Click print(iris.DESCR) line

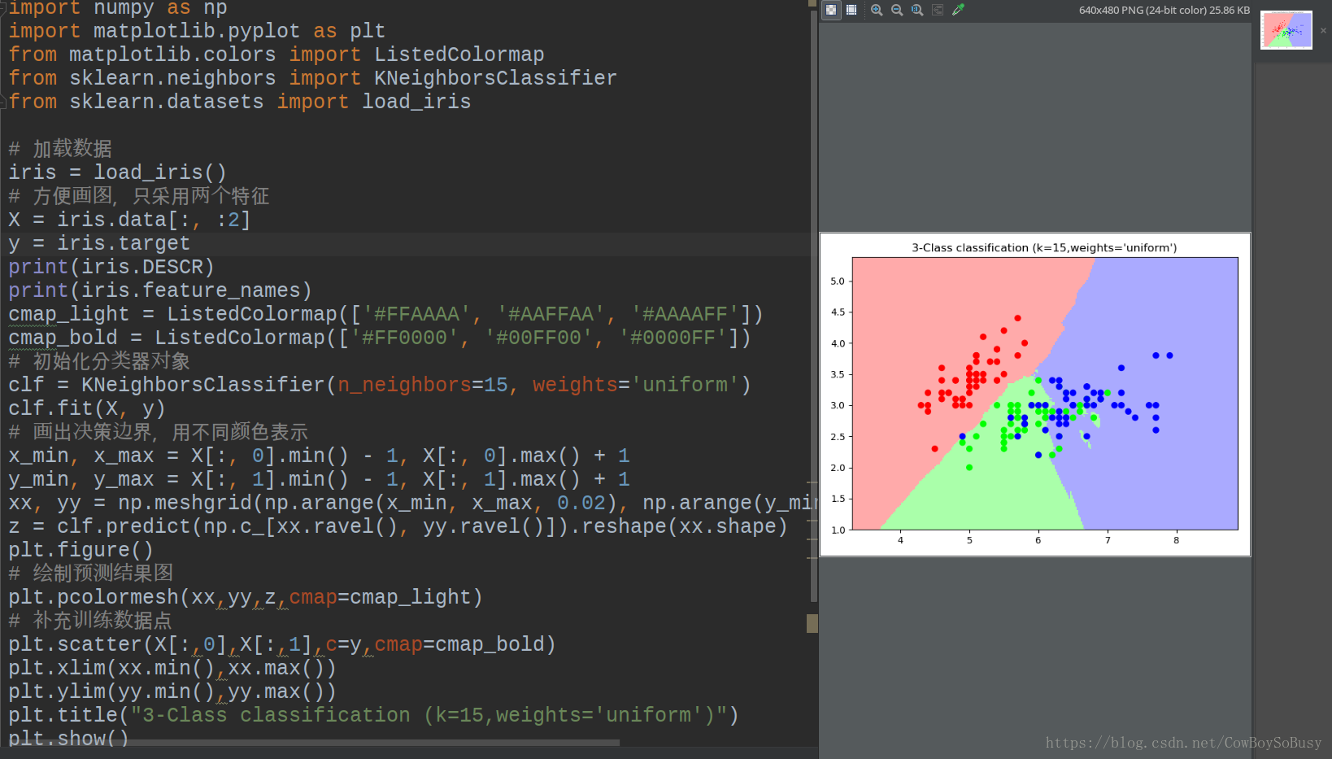[x=111, y=267]
